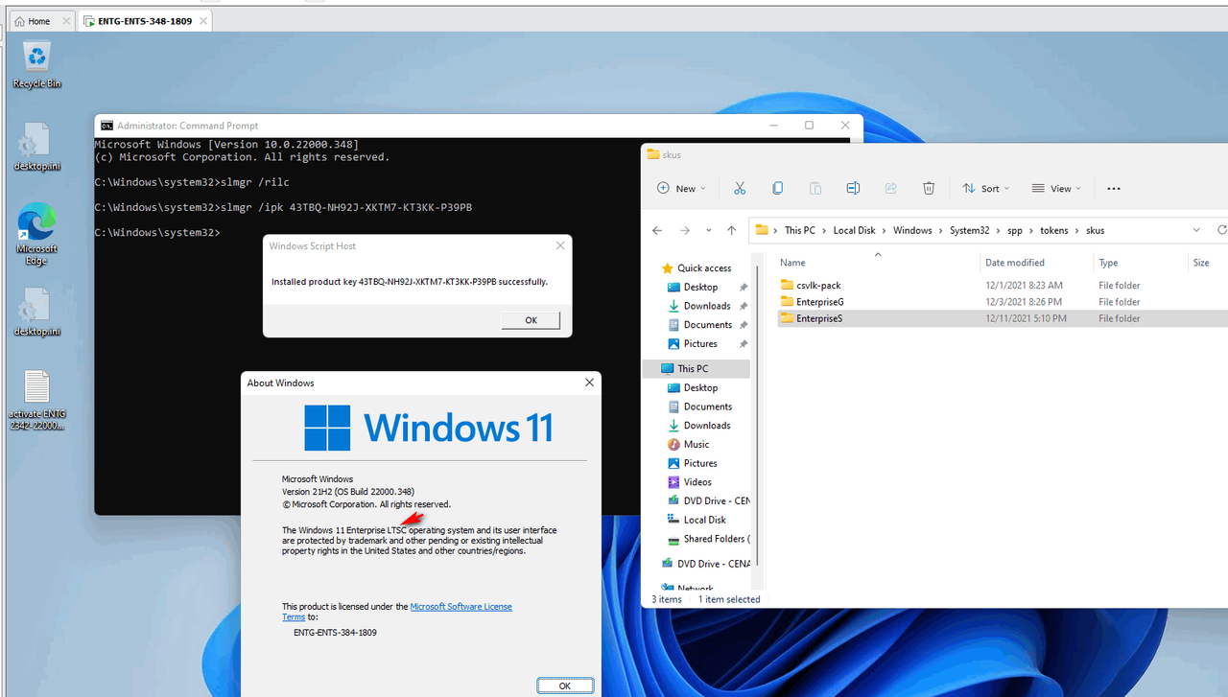Open Downloads under Quick access
The height and width of the screenshot is (697, 1228).
pos(707,306)
